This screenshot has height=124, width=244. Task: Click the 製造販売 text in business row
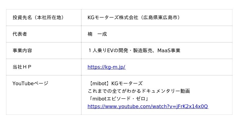click(142, 50)
